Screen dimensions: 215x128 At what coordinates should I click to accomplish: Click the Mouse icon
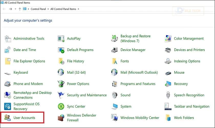pos(168,73)
